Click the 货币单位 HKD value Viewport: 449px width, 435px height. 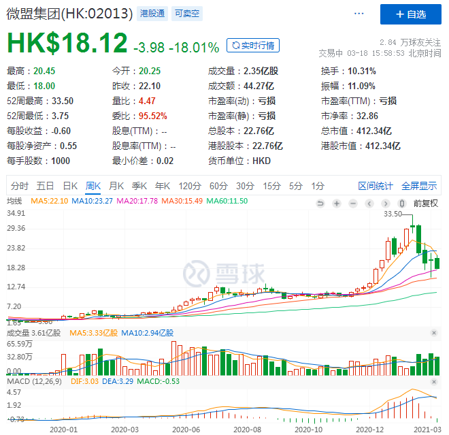coord(261,161)
